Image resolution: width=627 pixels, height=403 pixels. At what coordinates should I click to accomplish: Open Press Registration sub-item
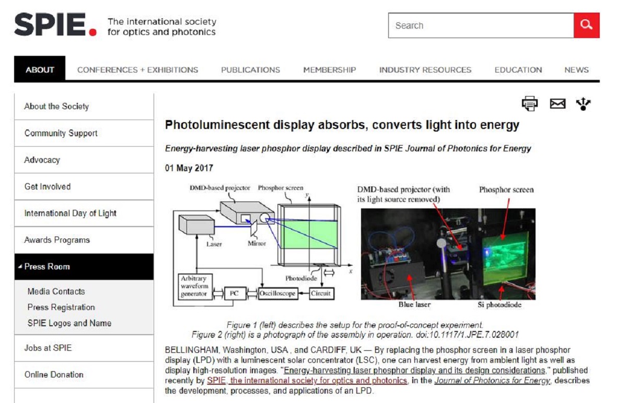(61, 307)
